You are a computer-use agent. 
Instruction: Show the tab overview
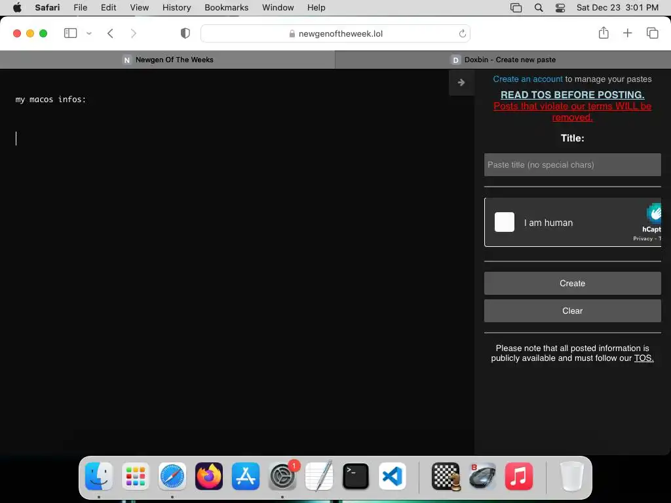point(652,33)
